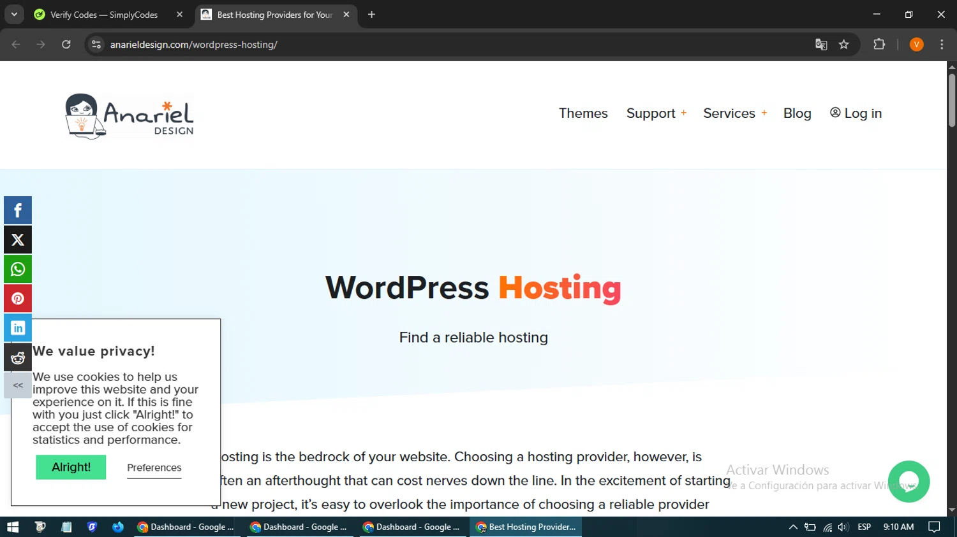Open the network status tray icon
Viewport: 957px width, 537px height.
827,527
